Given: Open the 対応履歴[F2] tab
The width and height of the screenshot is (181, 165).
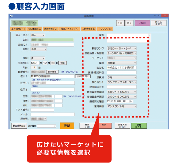Looking at the screenshot, I should tap(34, 29).
